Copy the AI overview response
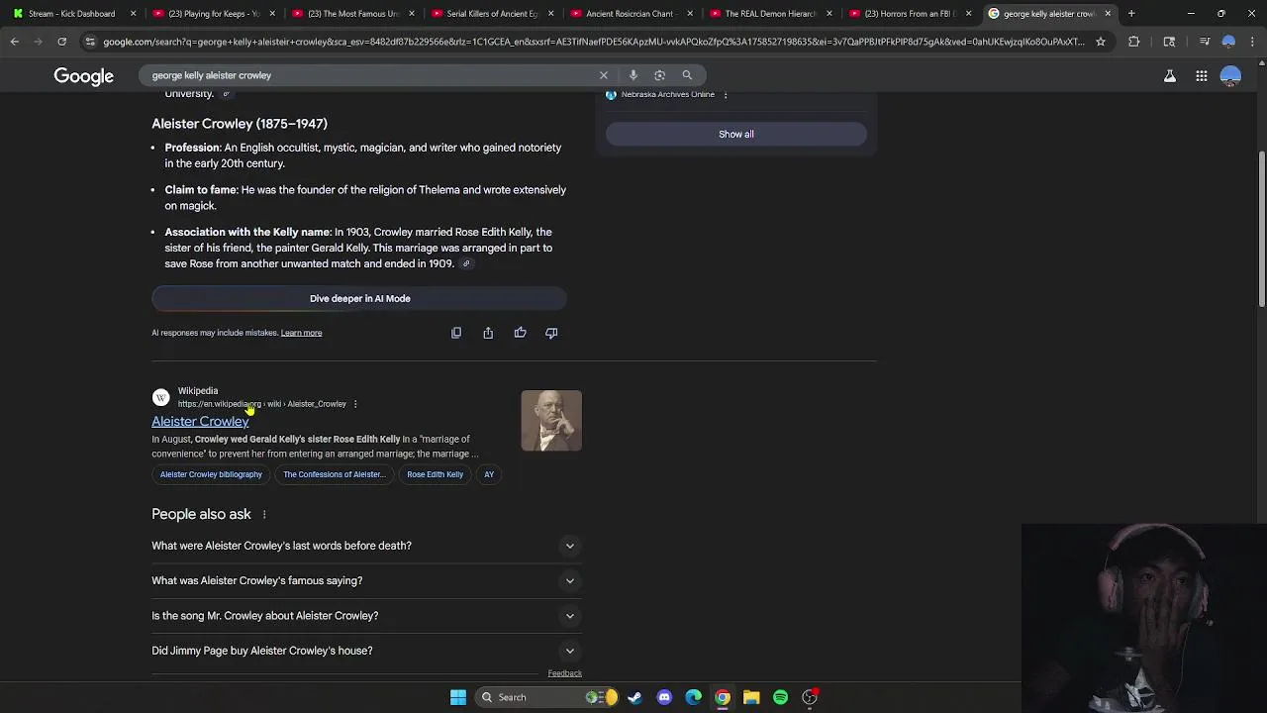 (456, 333)
